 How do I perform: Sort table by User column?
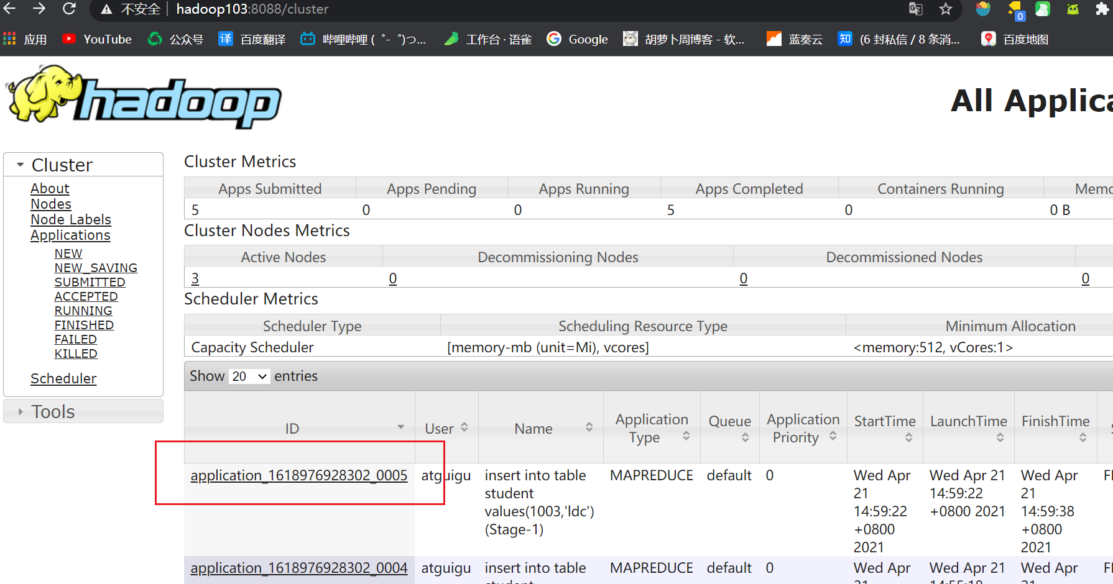446,428
